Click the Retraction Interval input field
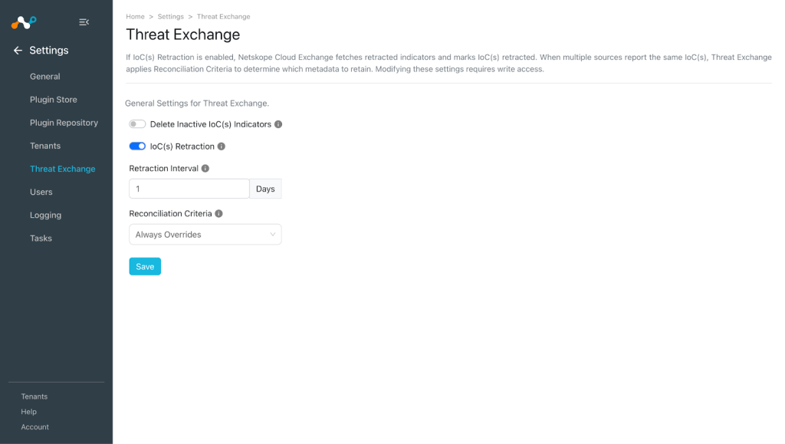Image resolution: width=785 pixels, height=444 pixels. point(189,189)
